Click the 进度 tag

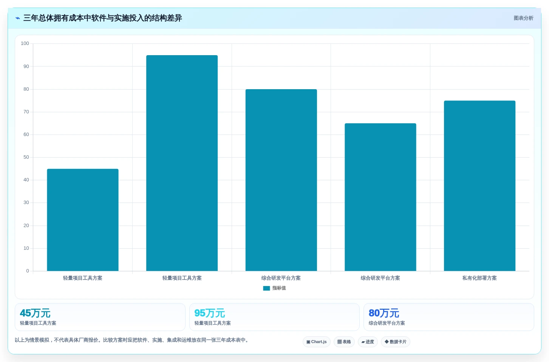click(368, 342)
